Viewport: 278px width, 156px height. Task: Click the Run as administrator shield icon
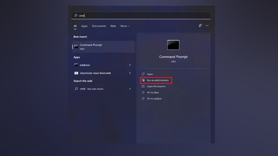[x=143, y=80]
